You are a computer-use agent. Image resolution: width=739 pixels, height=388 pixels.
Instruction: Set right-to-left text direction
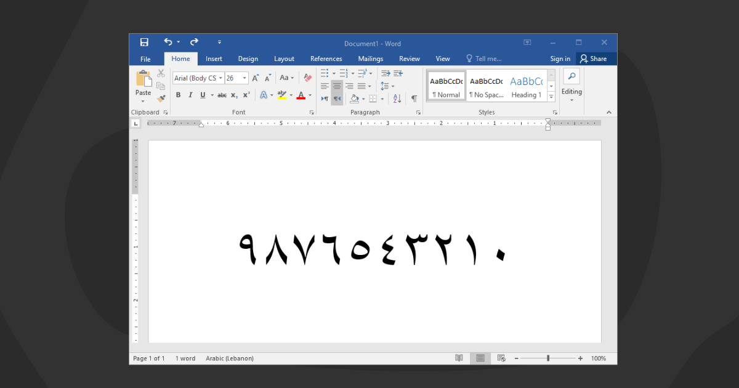click(x=337, y=99)
